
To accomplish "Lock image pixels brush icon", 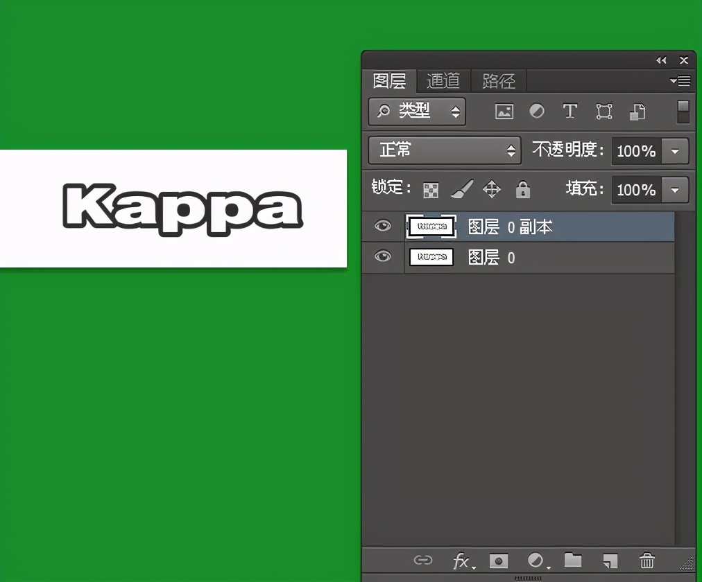I will coord(461,189).
